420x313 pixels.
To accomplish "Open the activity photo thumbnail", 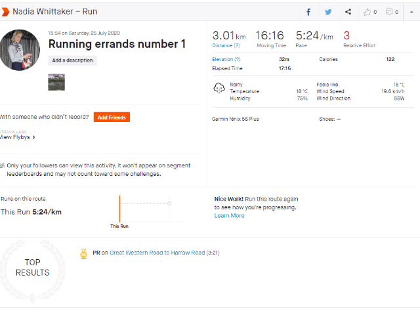I will (x=56, y=82).
